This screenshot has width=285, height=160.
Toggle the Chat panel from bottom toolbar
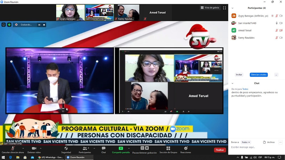point(104,150)
